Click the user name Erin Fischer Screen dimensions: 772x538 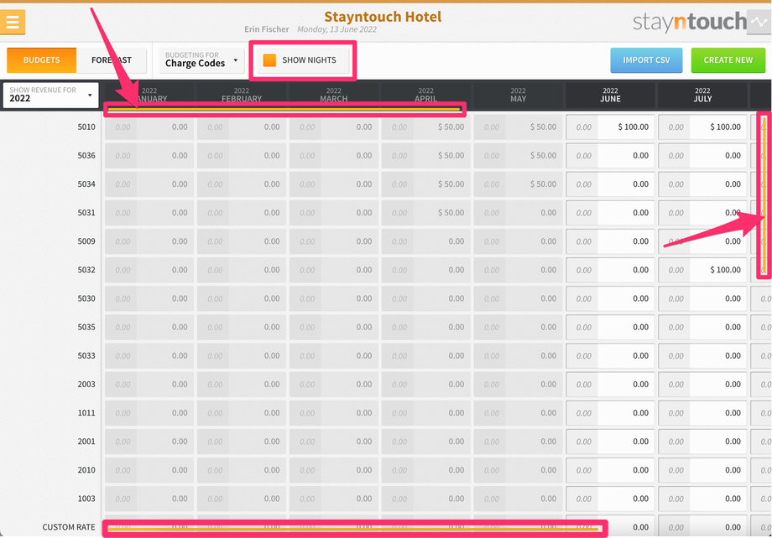coord(266,29)
